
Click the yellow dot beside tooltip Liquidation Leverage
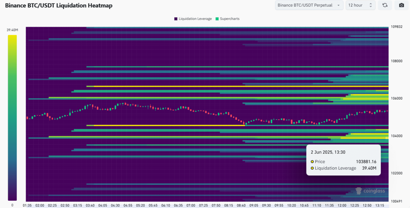[x=312, y=168]
